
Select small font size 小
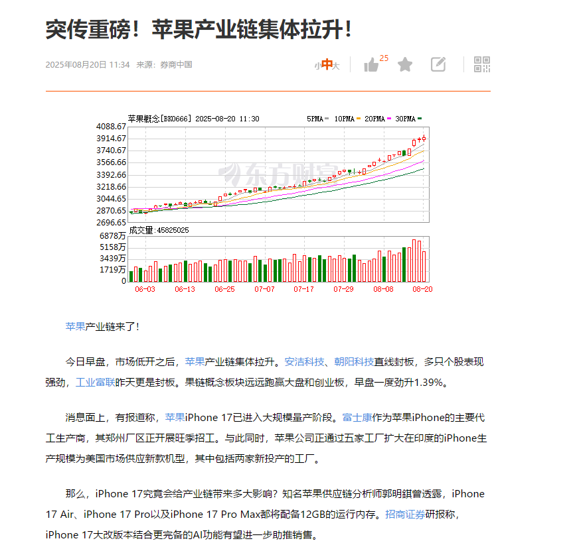click(x=317, y=66)
